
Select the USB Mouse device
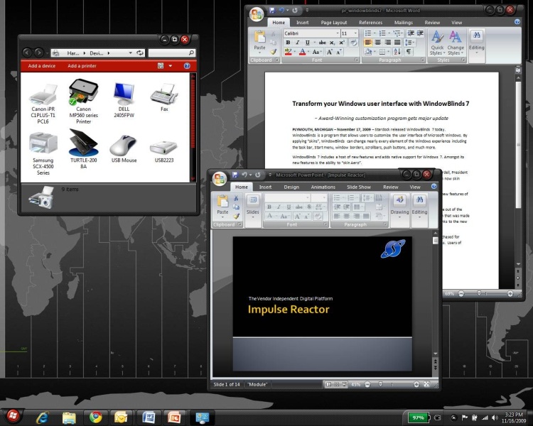124,146
